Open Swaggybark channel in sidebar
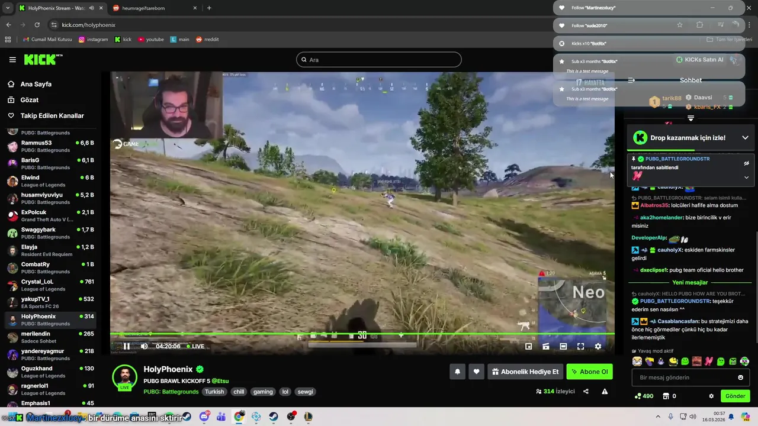 pyautogui.click(x=50, y=233)
